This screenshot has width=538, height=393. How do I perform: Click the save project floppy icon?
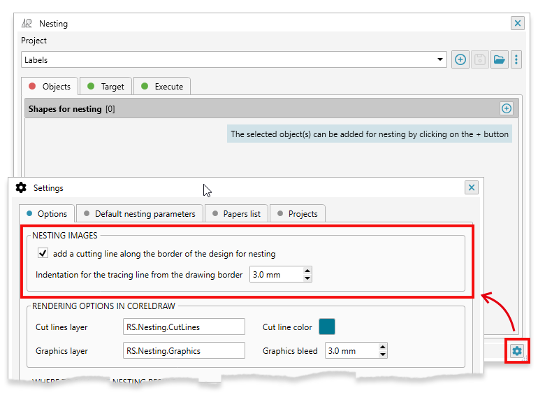tap(480, 59)
